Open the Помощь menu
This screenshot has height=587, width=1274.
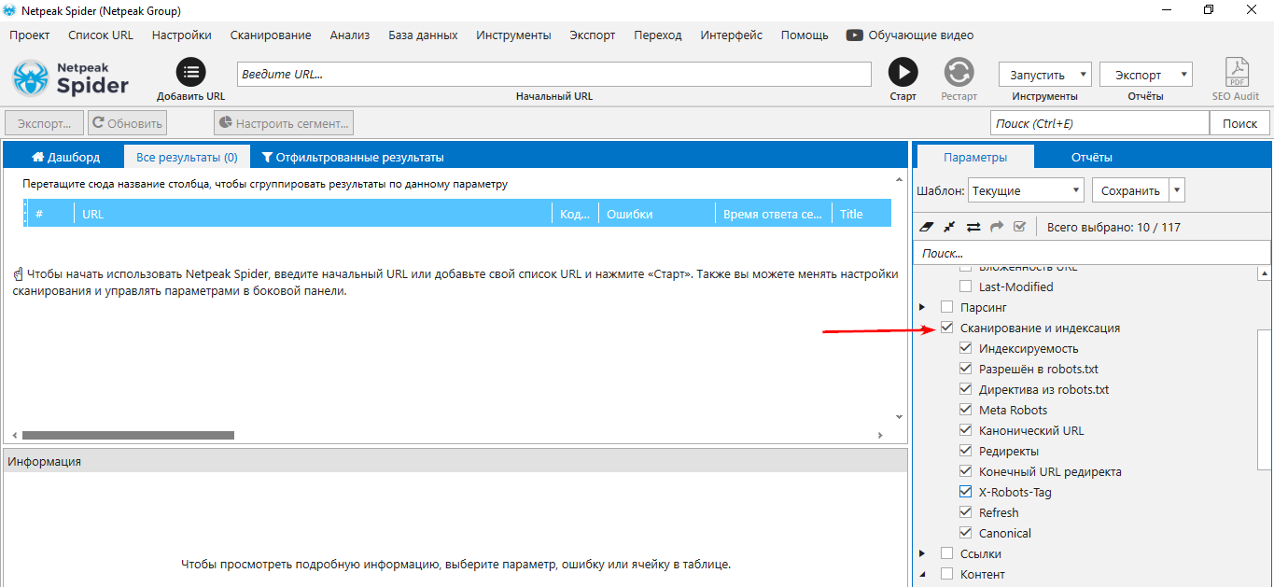click(805, 35)
